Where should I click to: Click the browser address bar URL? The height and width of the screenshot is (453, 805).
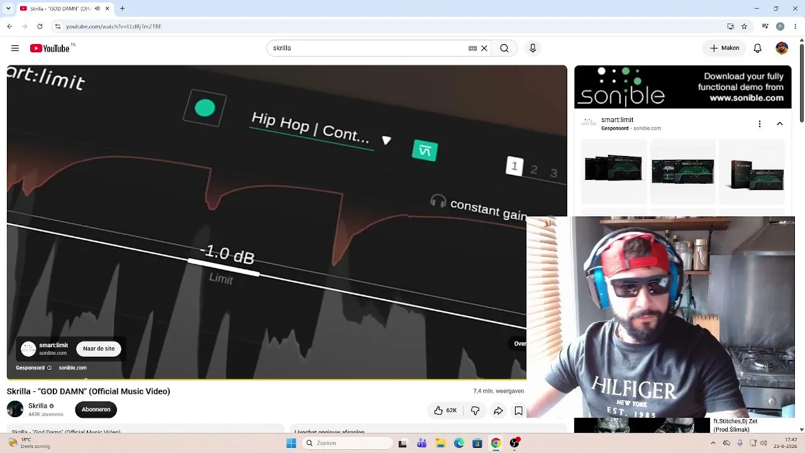114,26
